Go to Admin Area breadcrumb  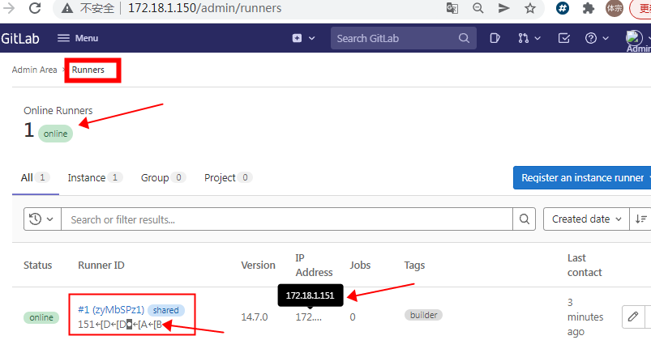point(35,70)
